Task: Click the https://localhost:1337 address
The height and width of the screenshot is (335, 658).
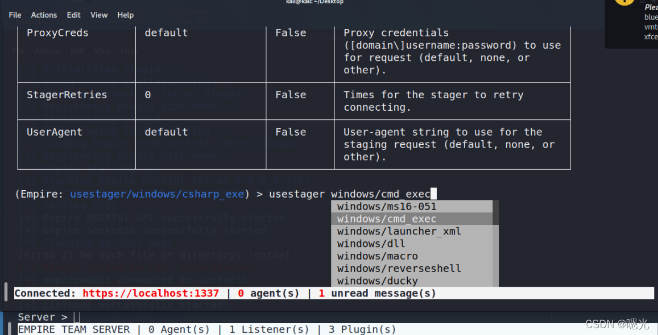Action: [151, 294]
